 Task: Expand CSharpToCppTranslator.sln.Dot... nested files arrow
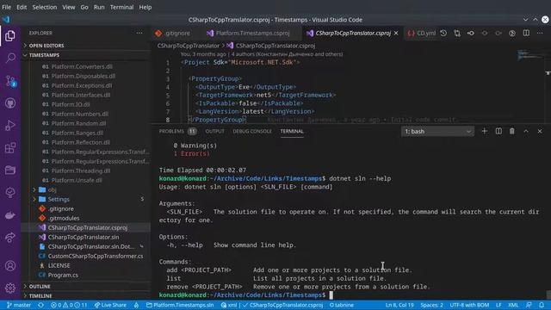142,246
